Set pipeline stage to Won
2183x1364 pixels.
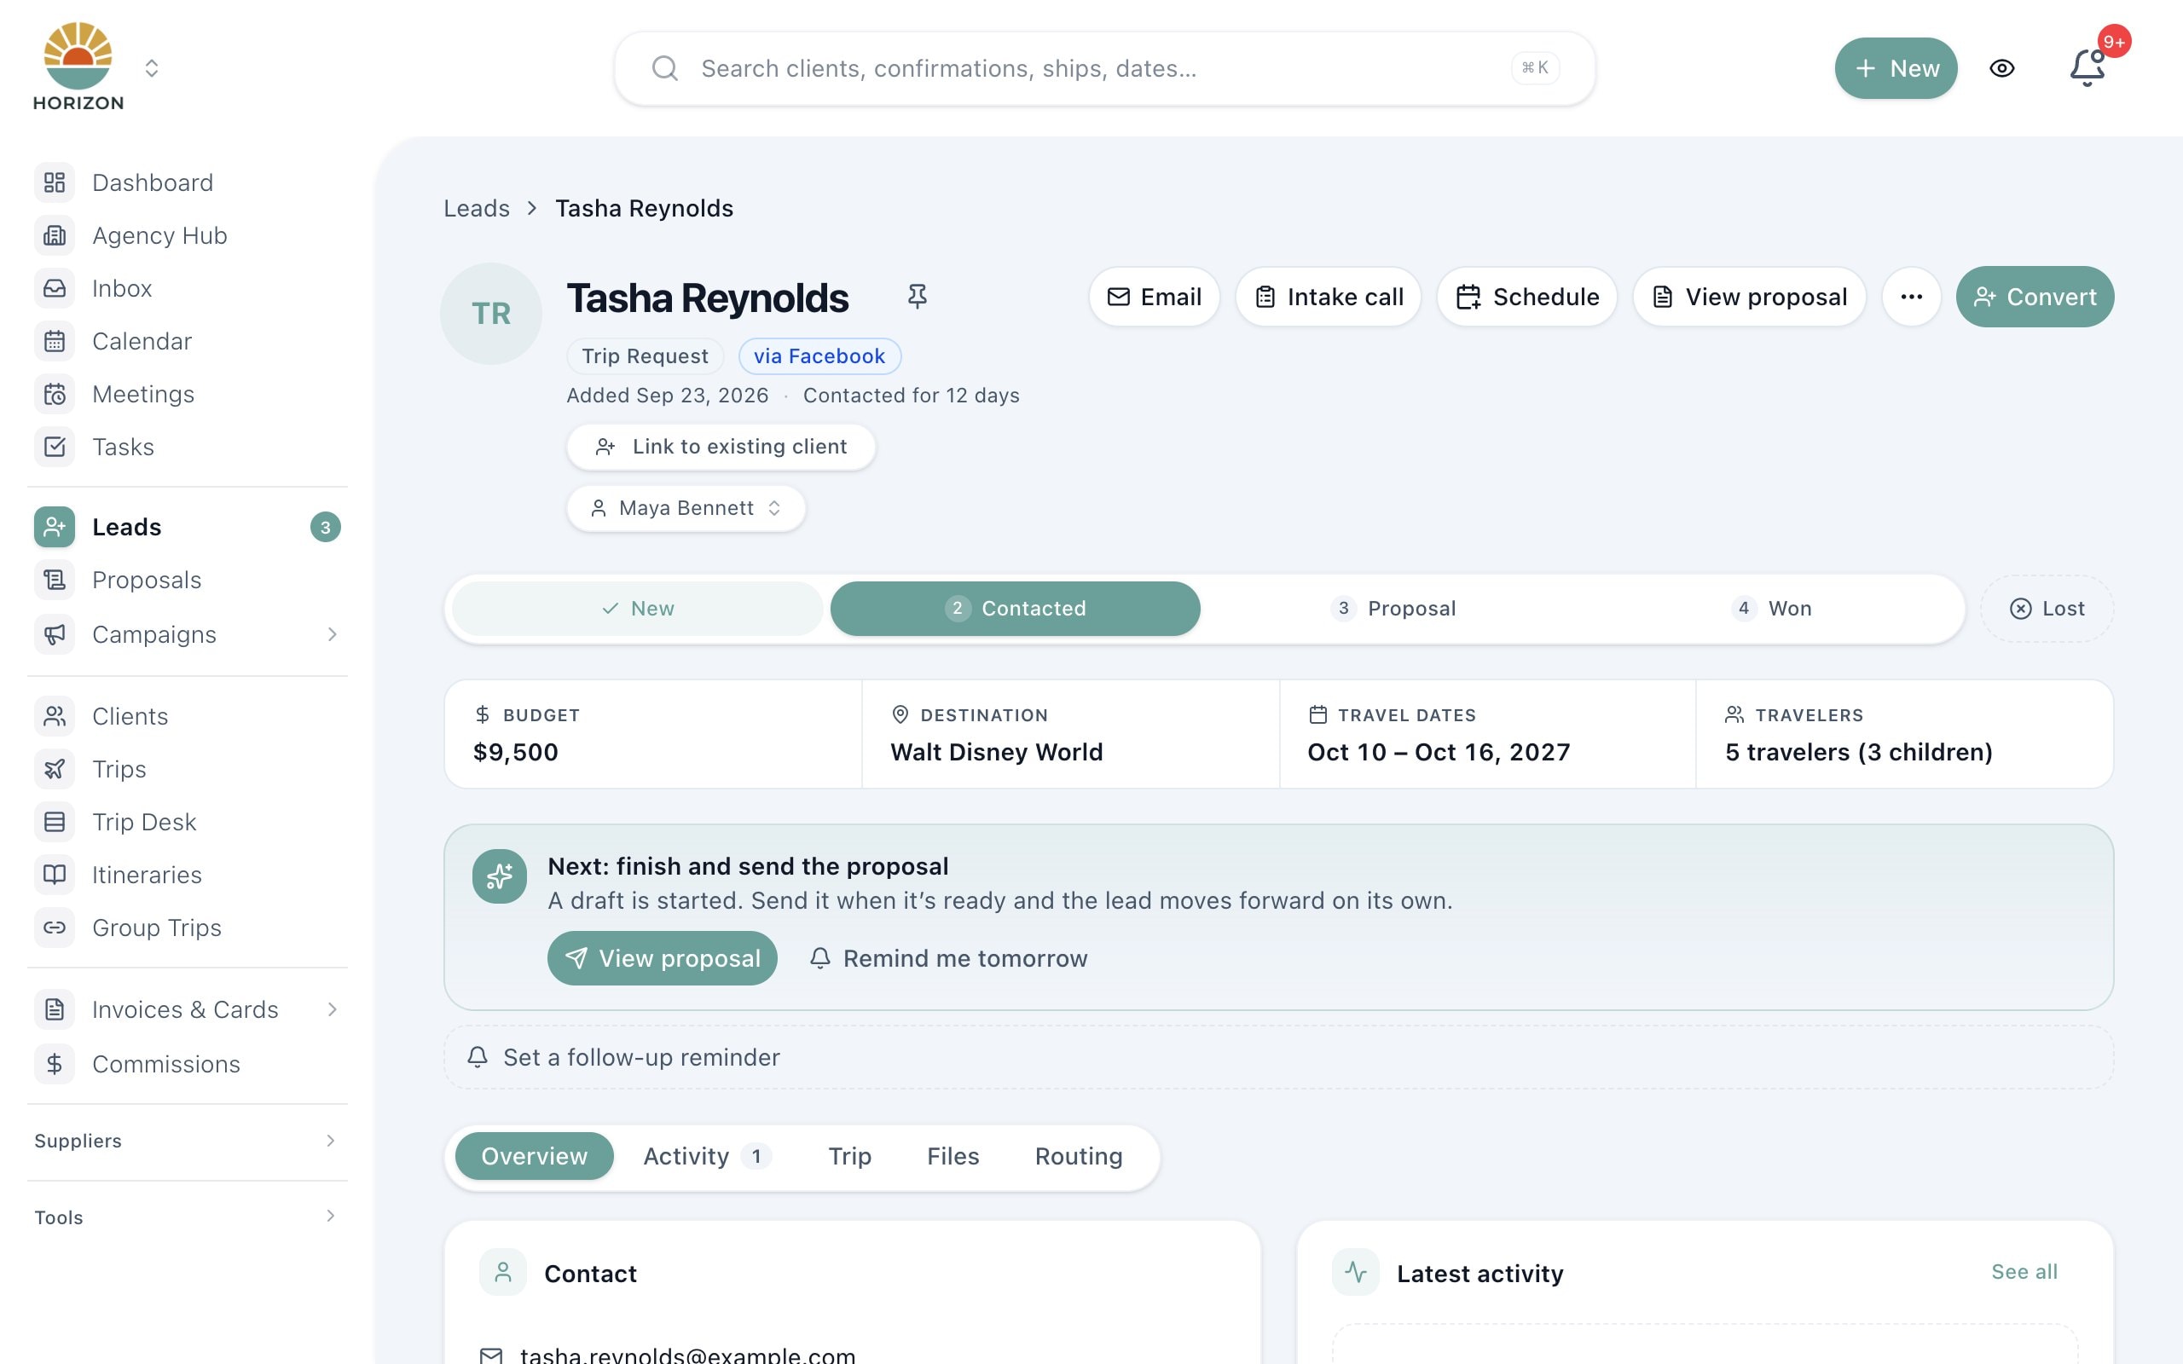point(1772,609)
